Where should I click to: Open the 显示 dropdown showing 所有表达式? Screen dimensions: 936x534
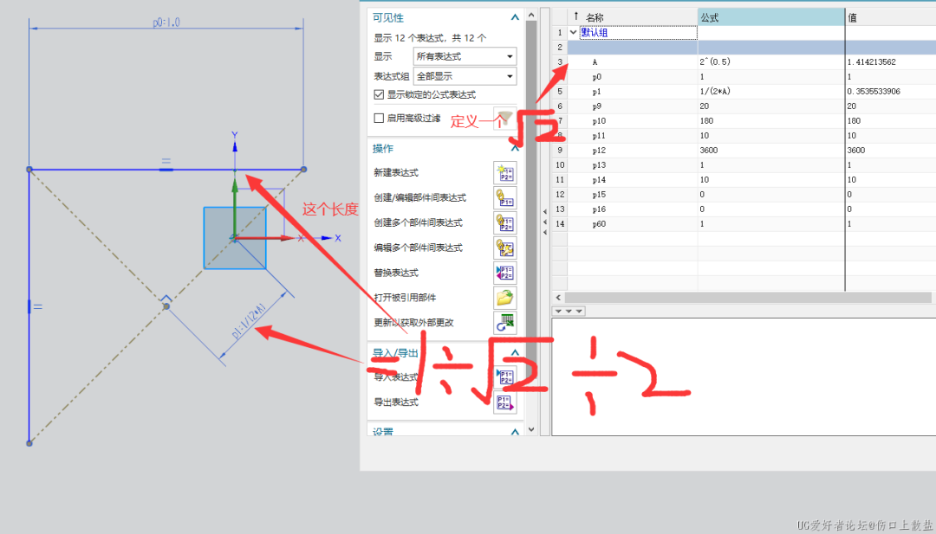(465, 56)
